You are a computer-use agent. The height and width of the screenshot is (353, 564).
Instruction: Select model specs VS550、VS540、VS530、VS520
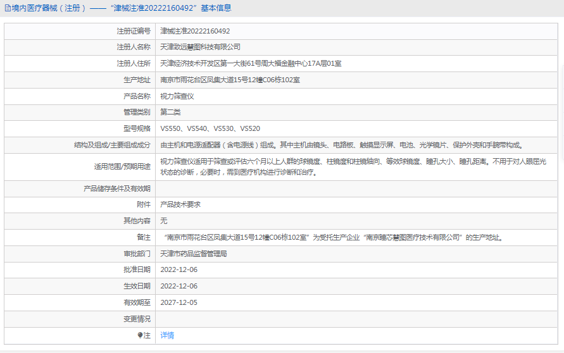210,128
